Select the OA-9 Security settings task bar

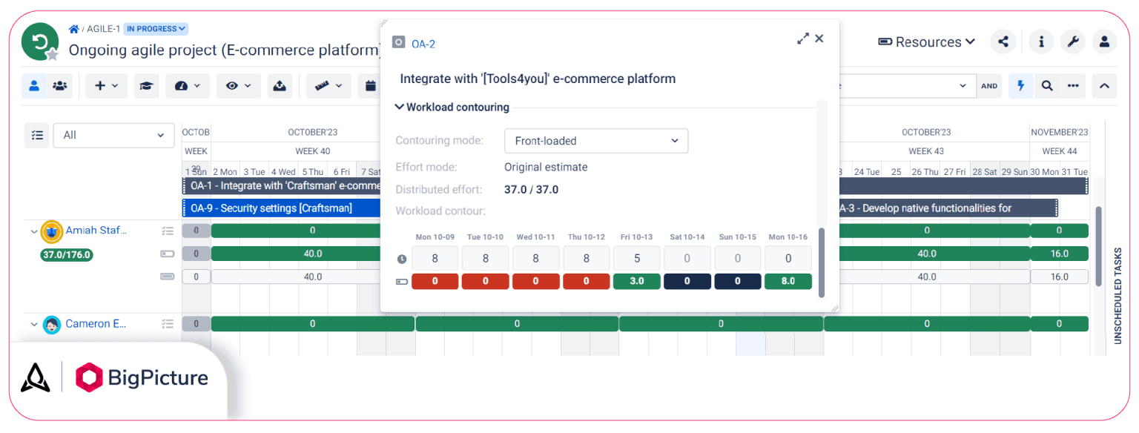point(281,208)
